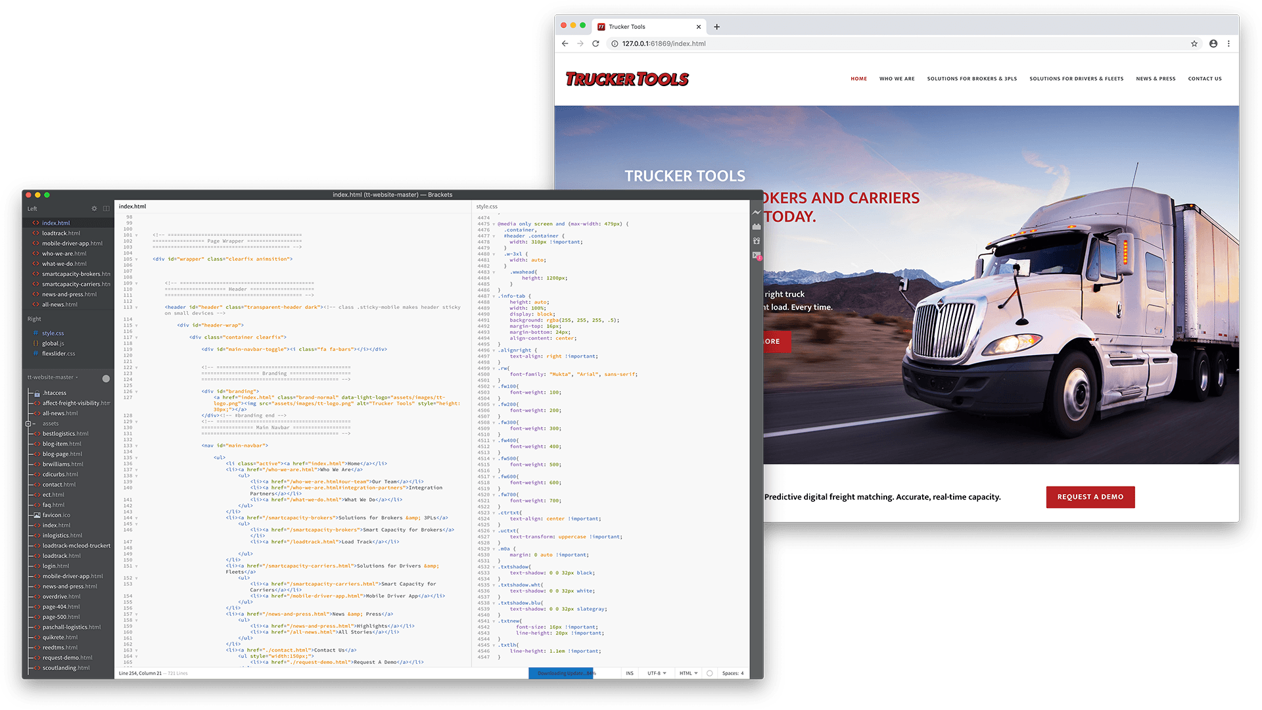Click flexslider.css hash icon in working files

[35, 354]
